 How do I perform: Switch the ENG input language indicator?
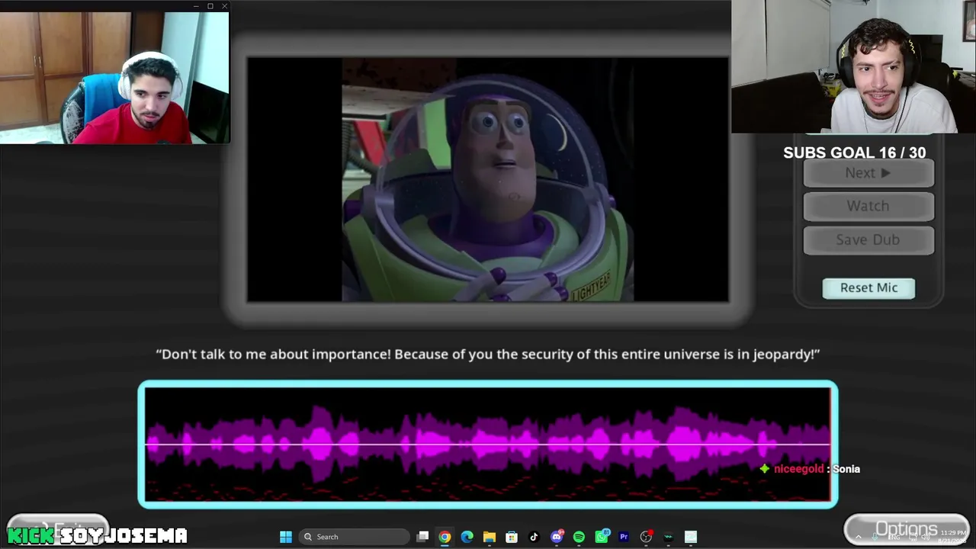895,537
